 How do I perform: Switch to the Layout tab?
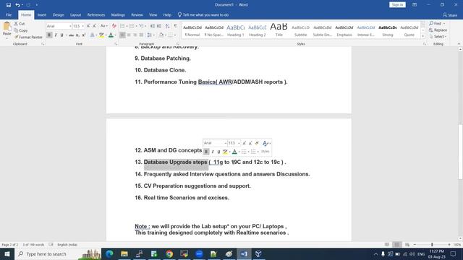[75, 14]
